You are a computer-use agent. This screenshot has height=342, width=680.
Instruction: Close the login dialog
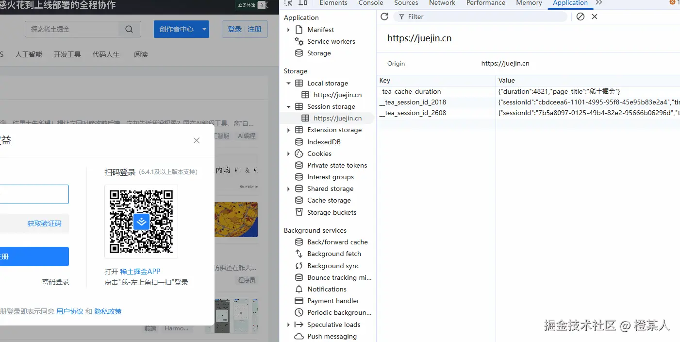point(197,140)
